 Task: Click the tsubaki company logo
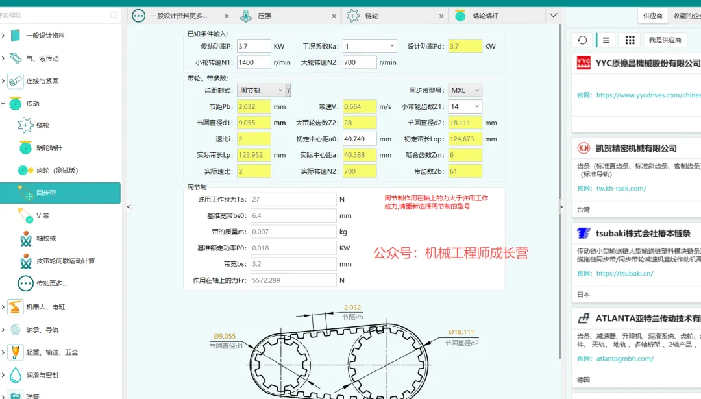(584, 233)
